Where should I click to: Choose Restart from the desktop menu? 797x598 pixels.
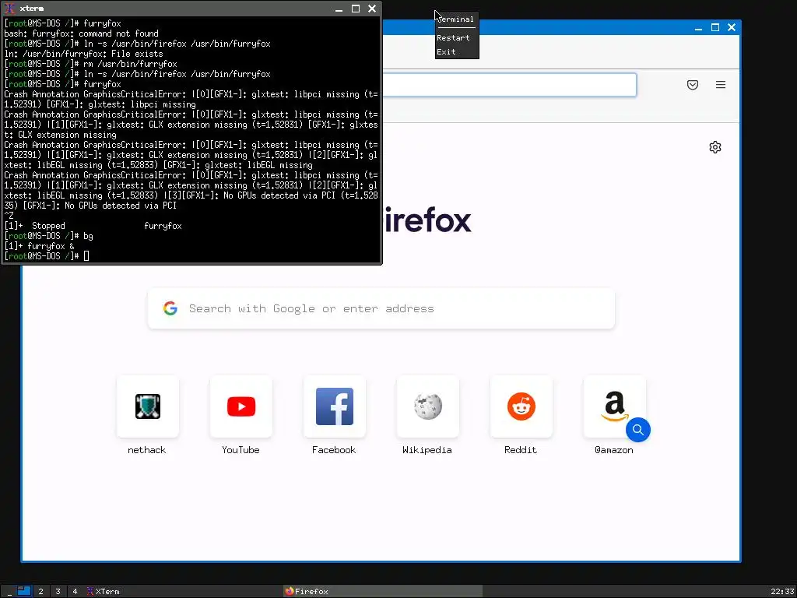456,37
